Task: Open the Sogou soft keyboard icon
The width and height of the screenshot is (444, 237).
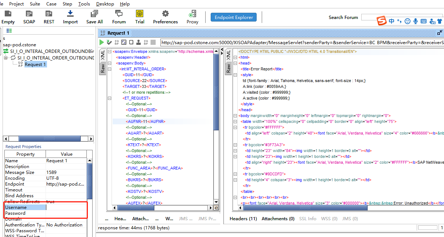Action: point(424,21)
